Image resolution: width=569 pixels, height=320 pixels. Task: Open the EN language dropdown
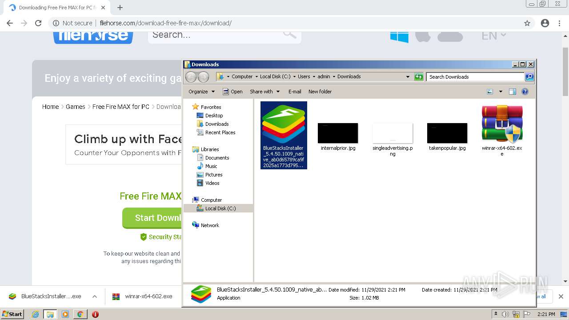click(494, 36)
